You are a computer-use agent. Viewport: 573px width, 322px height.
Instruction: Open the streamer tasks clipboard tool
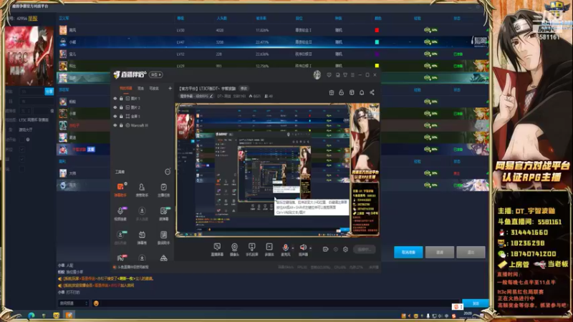pyautogui.click(x=163, y=190)
